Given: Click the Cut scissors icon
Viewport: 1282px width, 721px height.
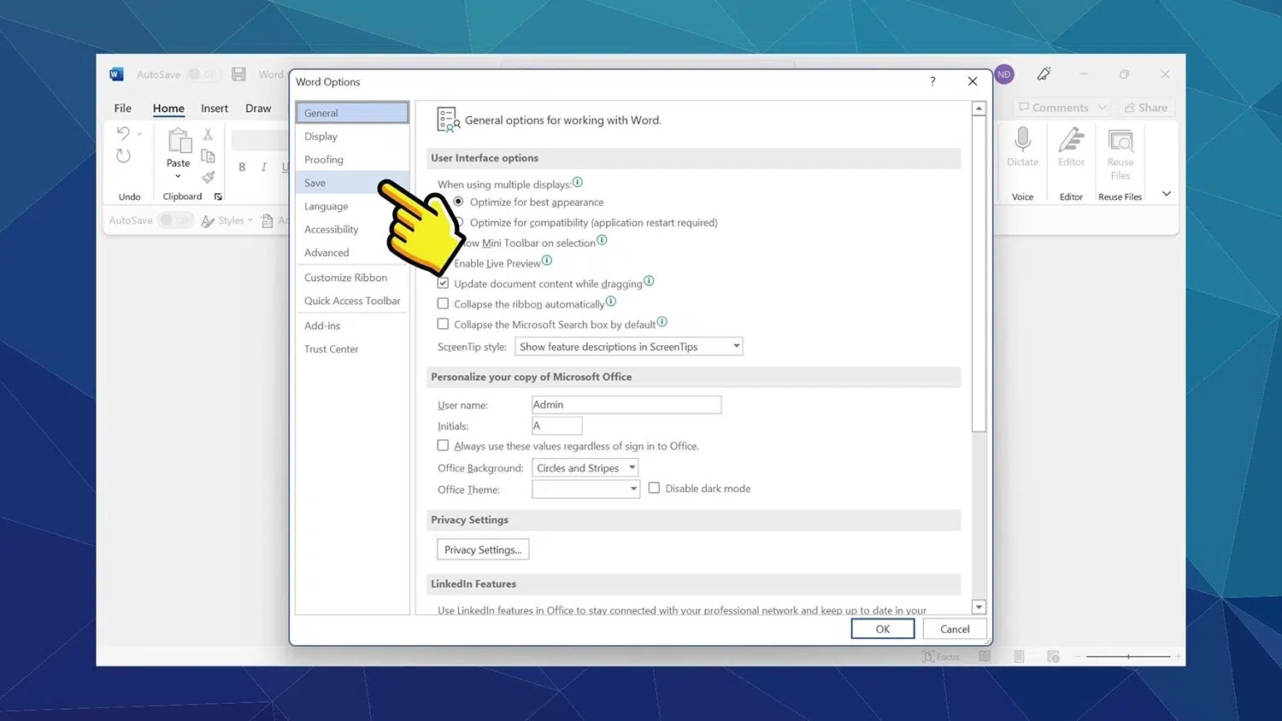Looking at the screenshot, I should tap(208, 134).
